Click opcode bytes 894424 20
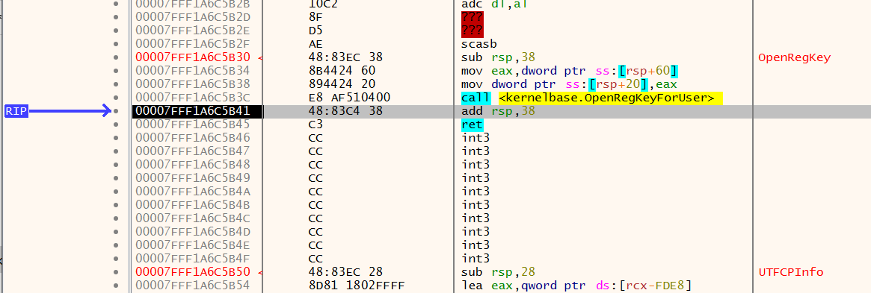 342,84
